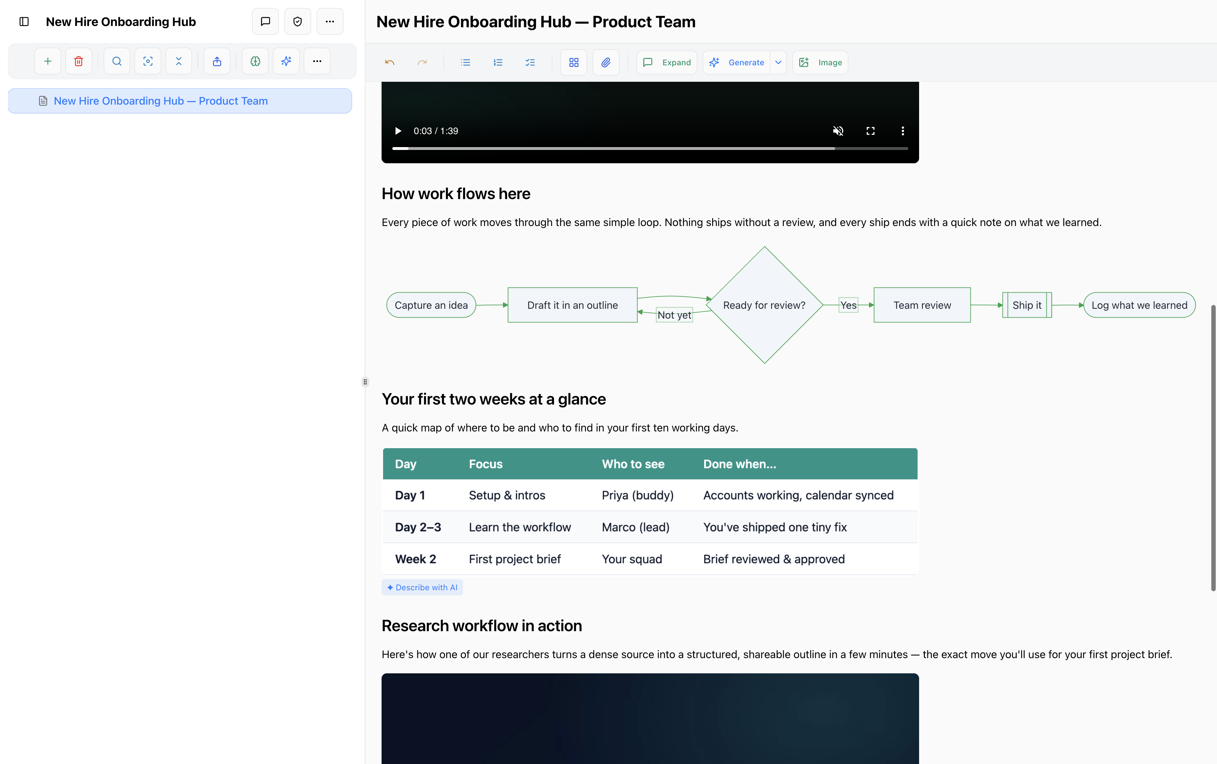
Task: Click the lower video thumbnail
Action: click(x=650, y=719)
